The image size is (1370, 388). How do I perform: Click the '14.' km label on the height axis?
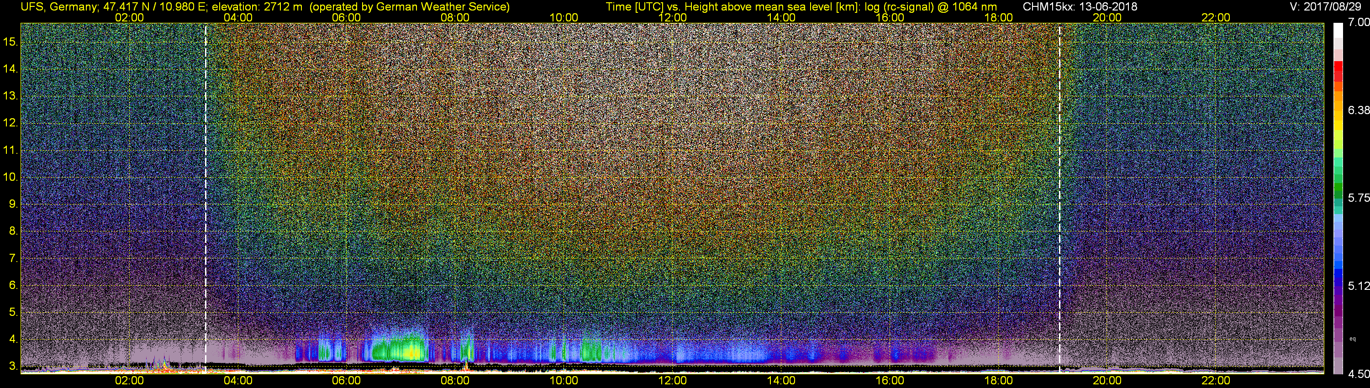coord(11,68)
